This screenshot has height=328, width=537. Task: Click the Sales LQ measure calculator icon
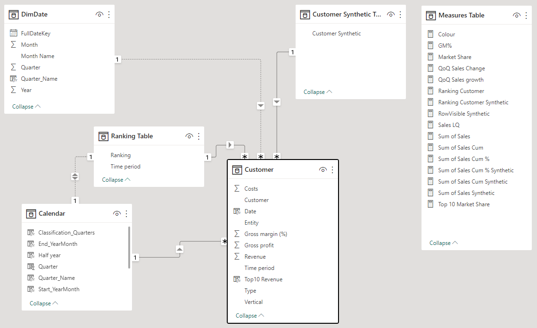pos(430,125)
